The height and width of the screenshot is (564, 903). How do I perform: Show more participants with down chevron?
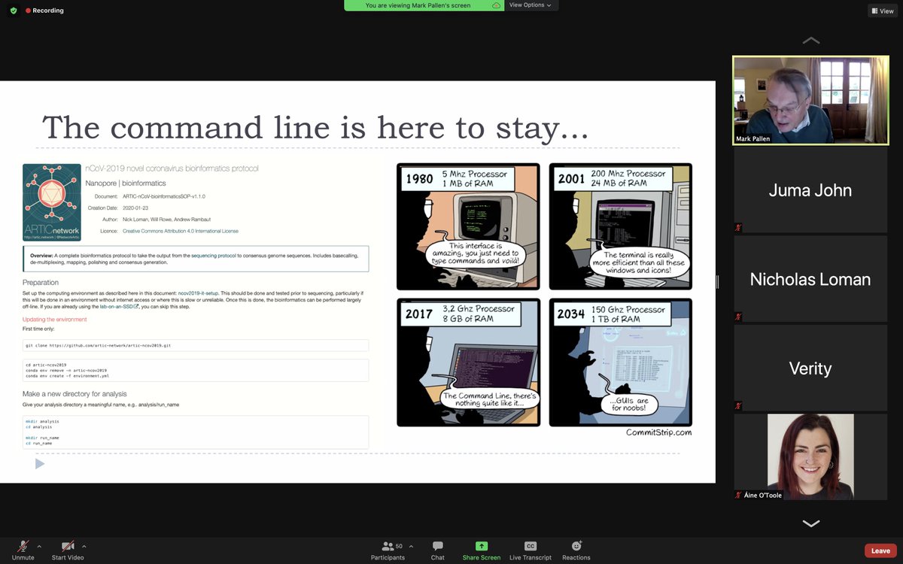[810, 523]
